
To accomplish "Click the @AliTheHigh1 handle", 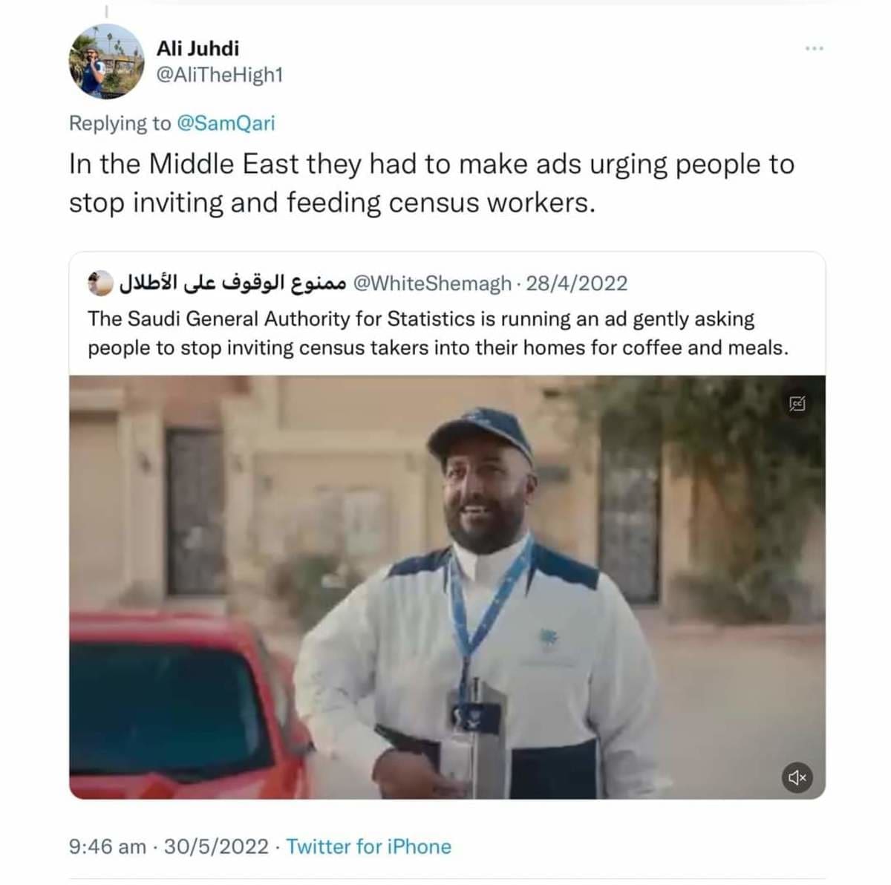I will pos(220,76).
